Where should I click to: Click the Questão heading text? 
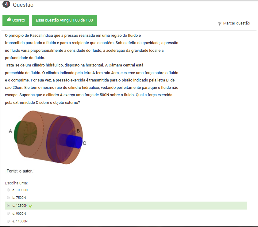click(23, 5)
